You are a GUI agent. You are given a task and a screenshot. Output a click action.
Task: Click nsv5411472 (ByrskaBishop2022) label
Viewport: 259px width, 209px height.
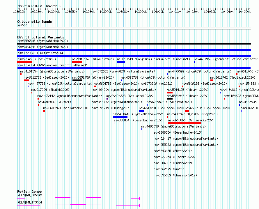pos(117,102)
